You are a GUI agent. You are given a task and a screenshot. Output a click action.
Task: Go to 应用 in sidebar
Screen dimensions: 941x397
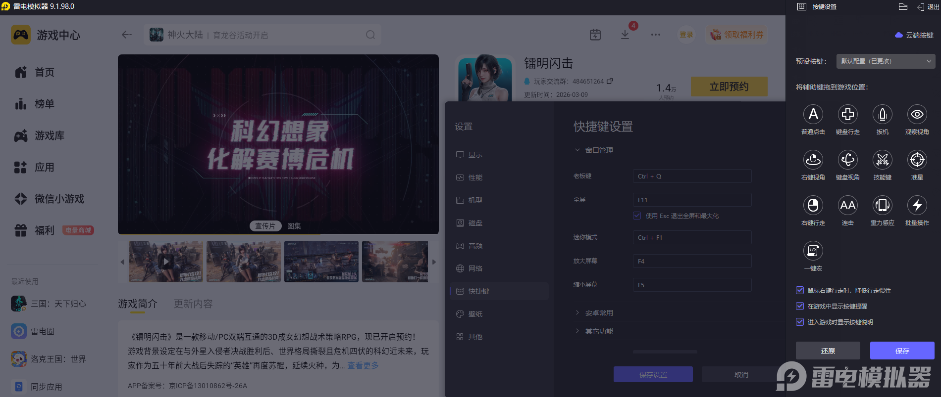(34, 167)
